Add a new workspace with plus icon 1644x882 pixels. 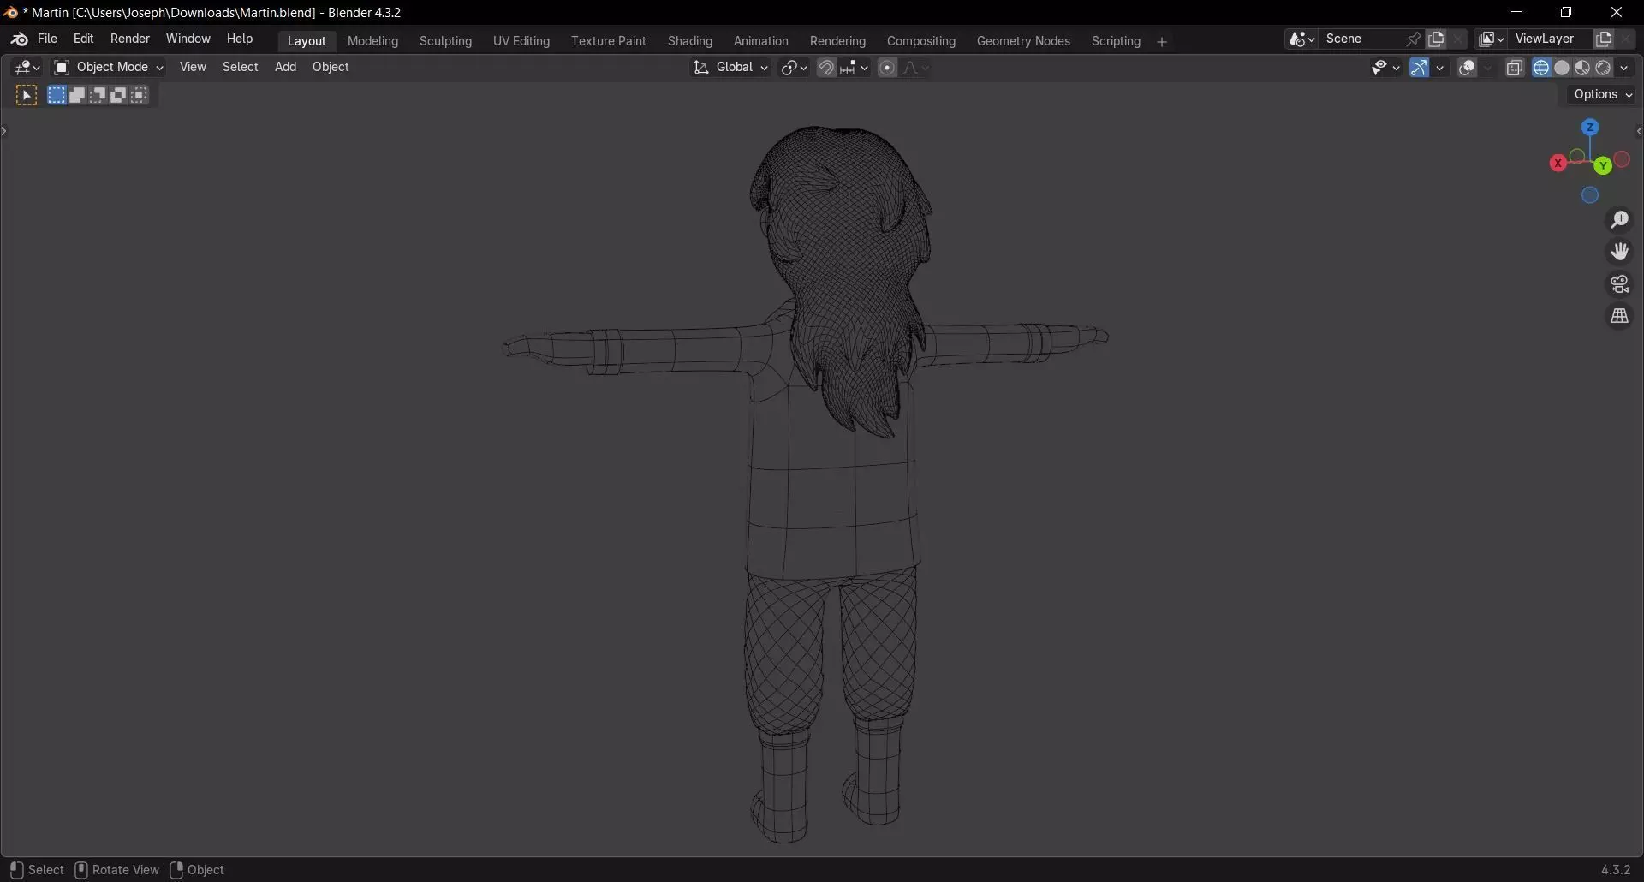[1162, 42]
